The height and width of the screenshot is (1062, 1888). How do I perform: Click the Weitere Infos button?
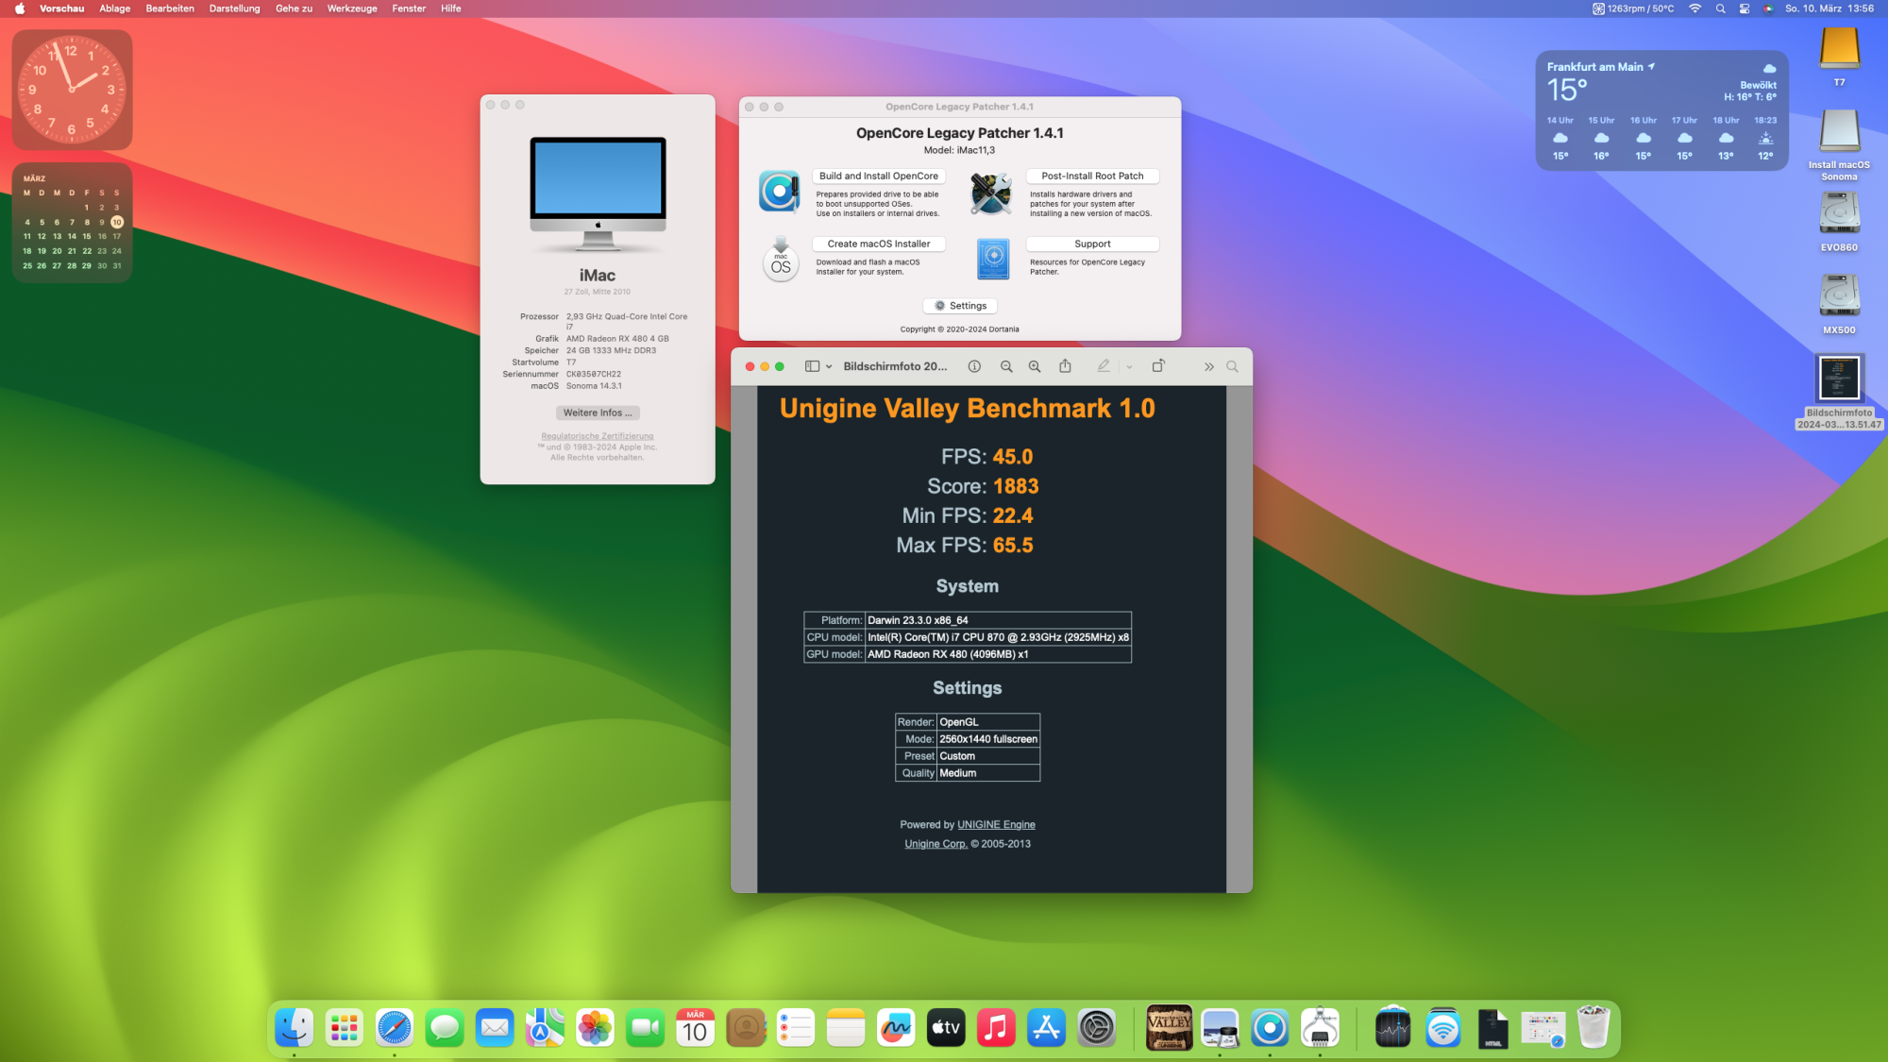[598, 413]
